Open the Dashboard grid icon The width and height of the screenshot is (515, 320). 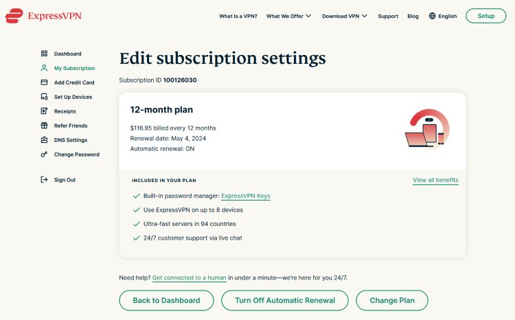[x=44, y=54]
